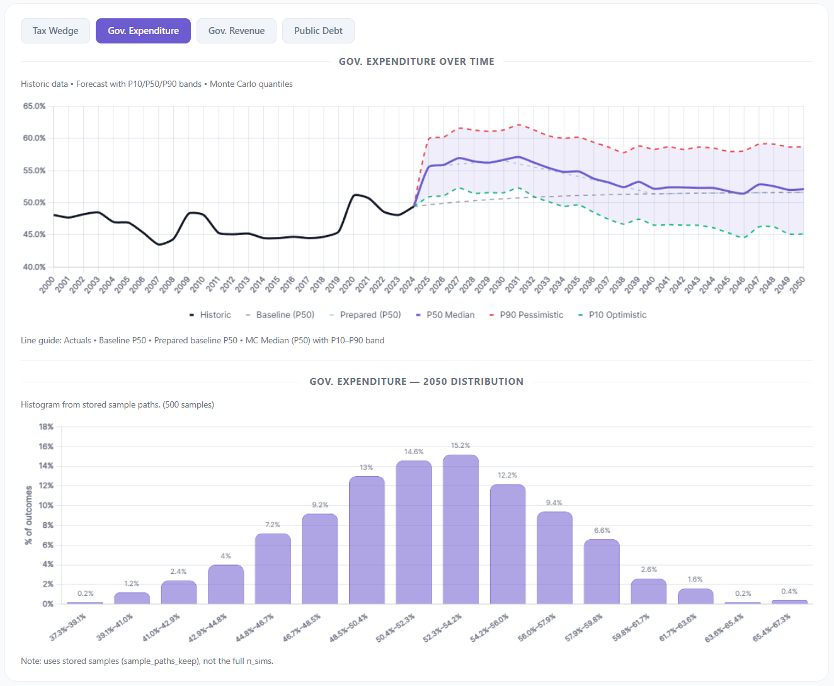Click the rightmost 65.4%-67.3% bar
This screenshot has height=686, width=834.
[x=789, y=601]
